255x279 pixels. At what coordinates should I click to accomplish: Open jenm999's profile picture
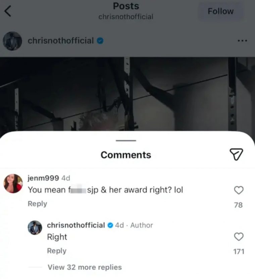tap(13, 184)
